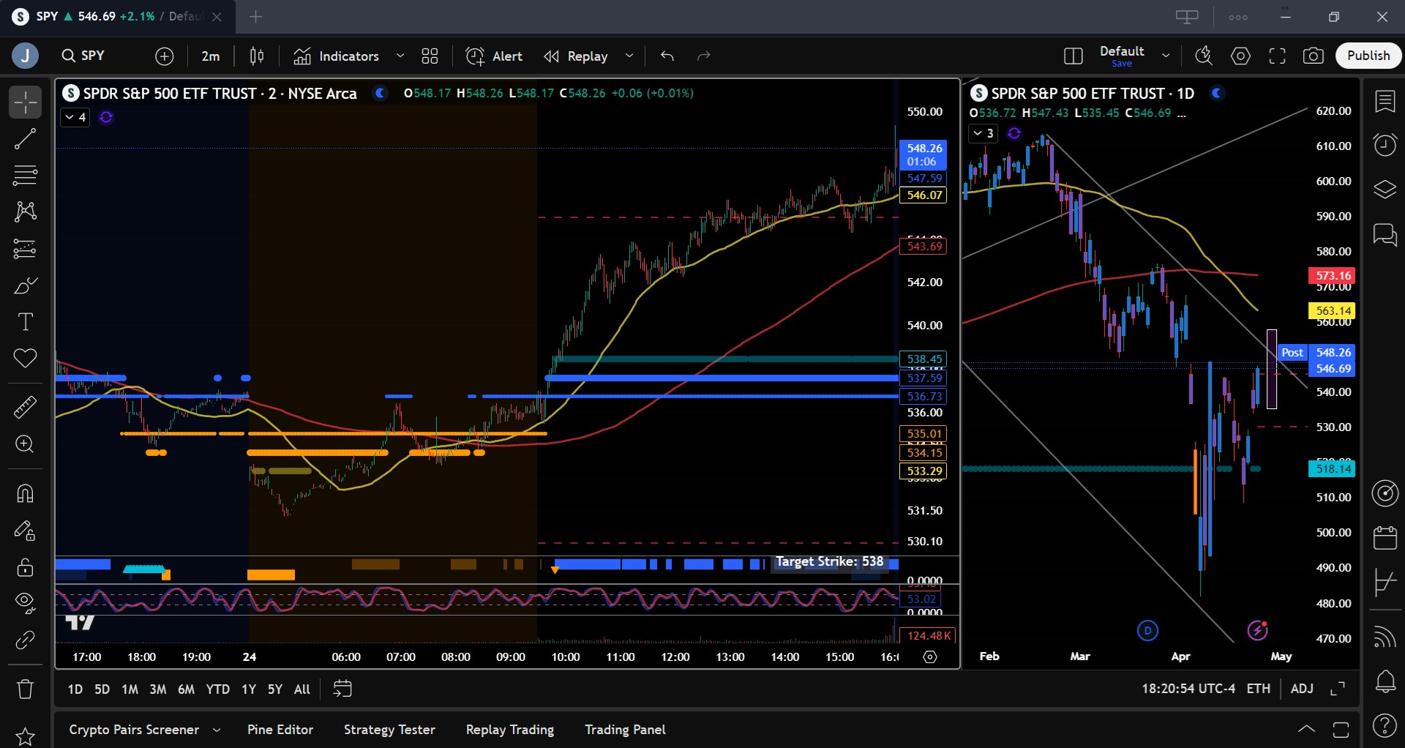The width and height of the screenshot is (1405, 748).
Task: Open the chart layout selector
Action: point(1073,56)
